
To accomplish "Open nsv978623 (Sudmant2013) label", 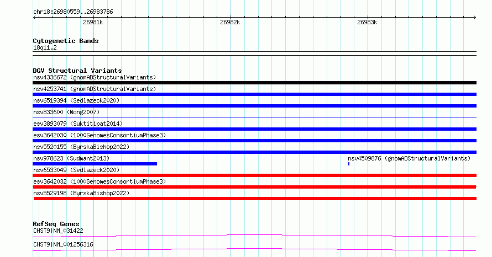I will click(x=71, y=158).
